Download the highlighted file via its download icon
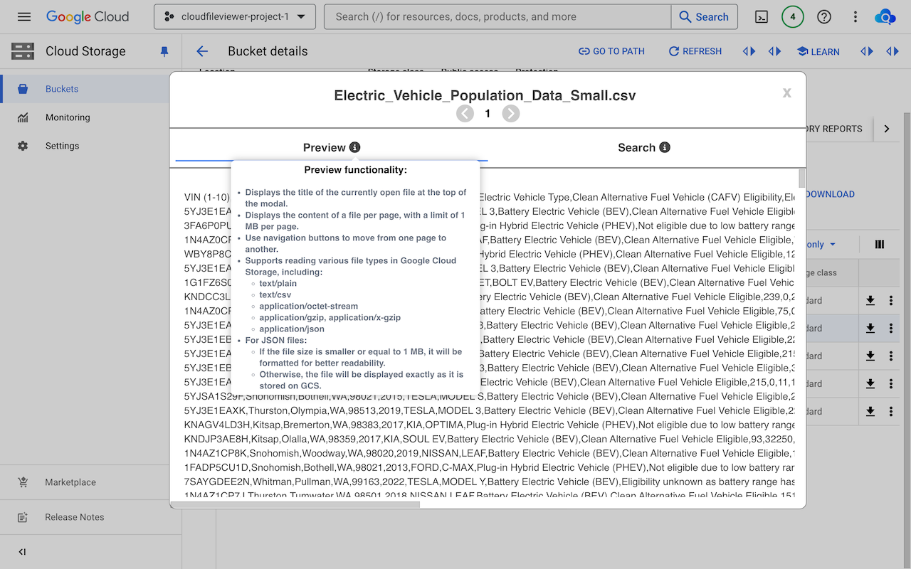Screen dimensions: 911x569 (870, 328)
